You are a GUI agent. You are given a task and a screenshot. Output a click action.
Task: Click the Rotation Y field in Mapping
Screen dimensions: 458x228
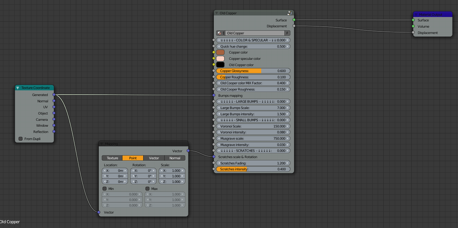tap(144, 176)
